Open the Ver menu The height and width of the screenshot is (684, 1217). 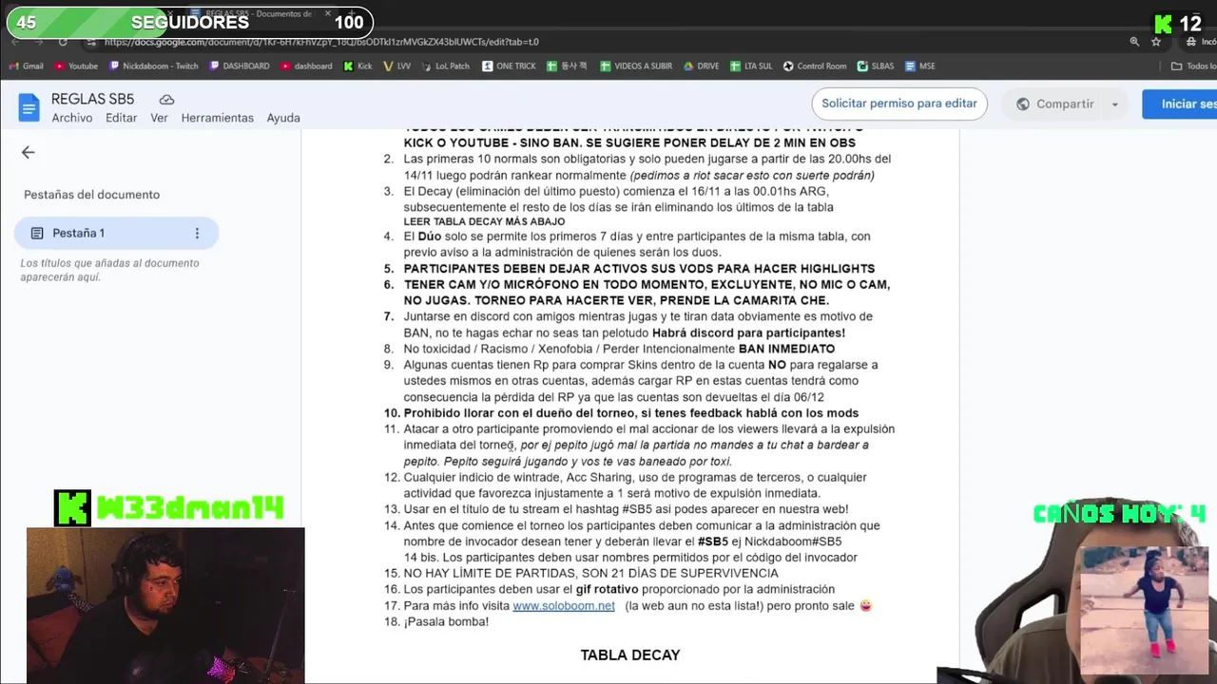pos(159,118)
